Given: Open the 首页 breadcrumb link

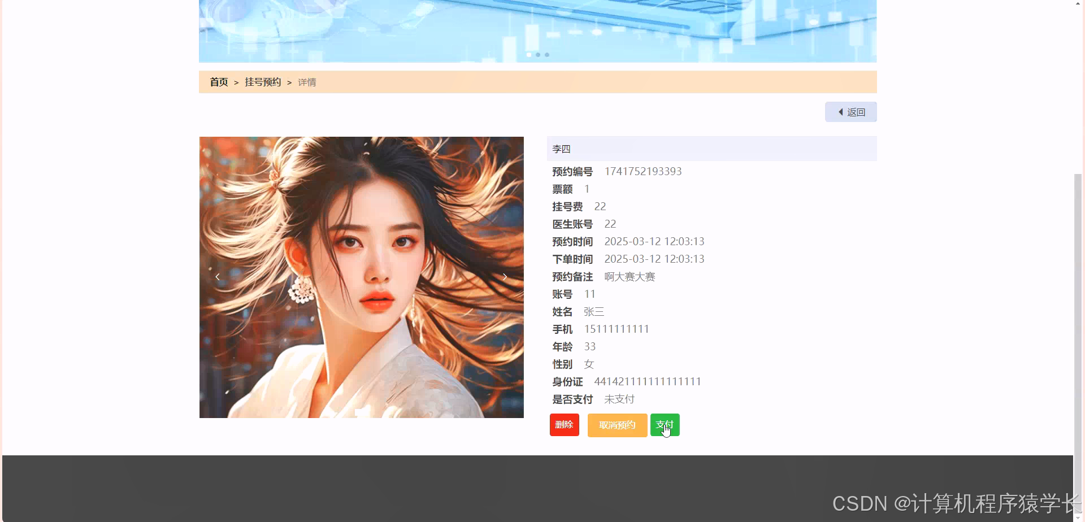Looking at the screenshot, I should tap(218, 82).
